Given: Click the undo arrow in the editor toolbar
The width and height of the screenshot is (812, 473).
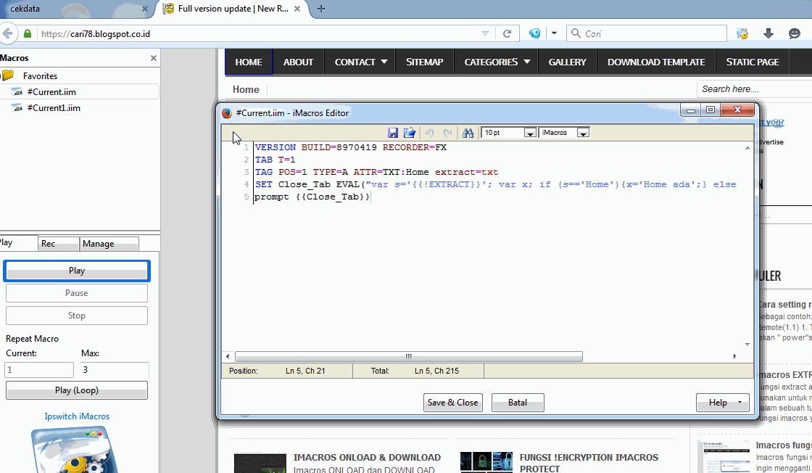Looking at the screenshot, I should click(429, 133).
